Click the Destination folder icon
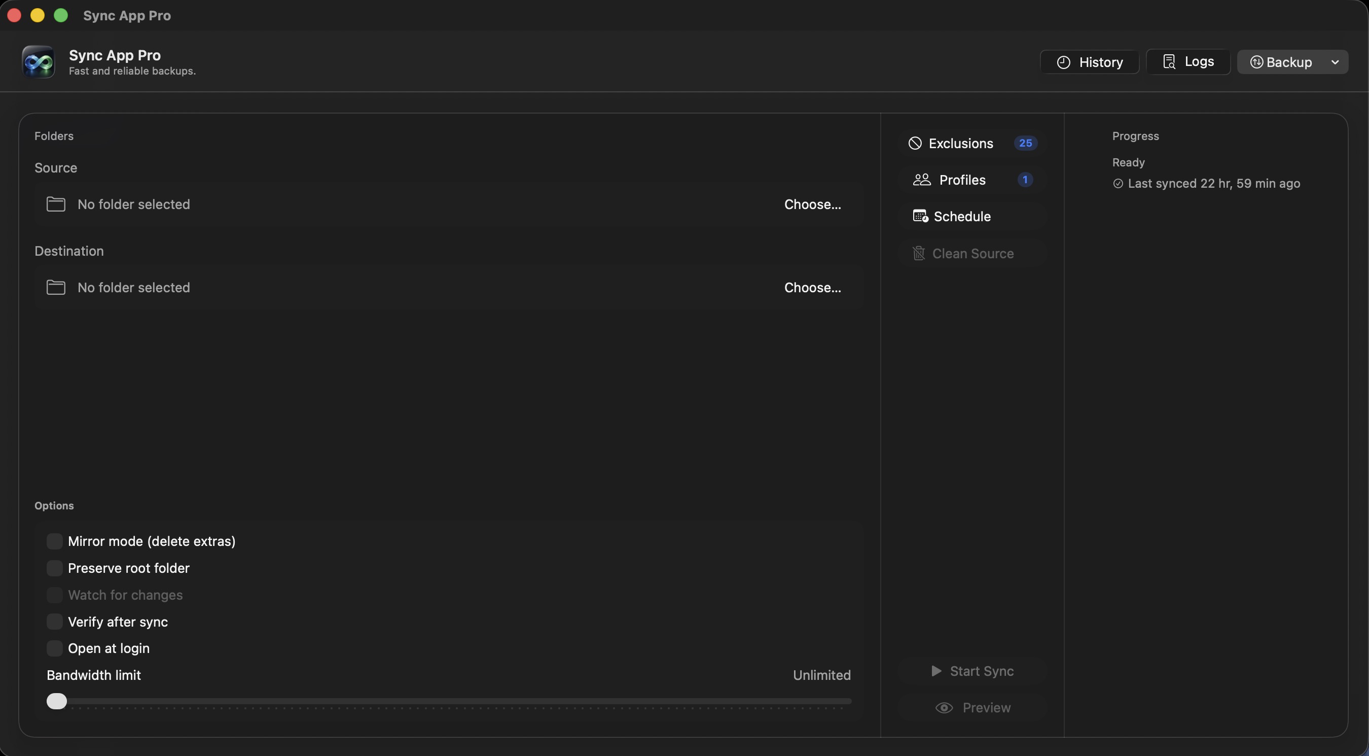This screenshot has width=1369, height=756. (x=56, y=287)
